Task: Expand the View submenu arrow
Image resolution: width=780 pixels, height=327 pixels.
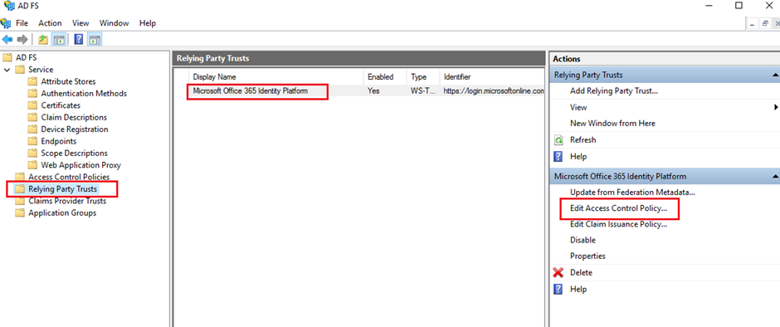Action: coord(776,107)
